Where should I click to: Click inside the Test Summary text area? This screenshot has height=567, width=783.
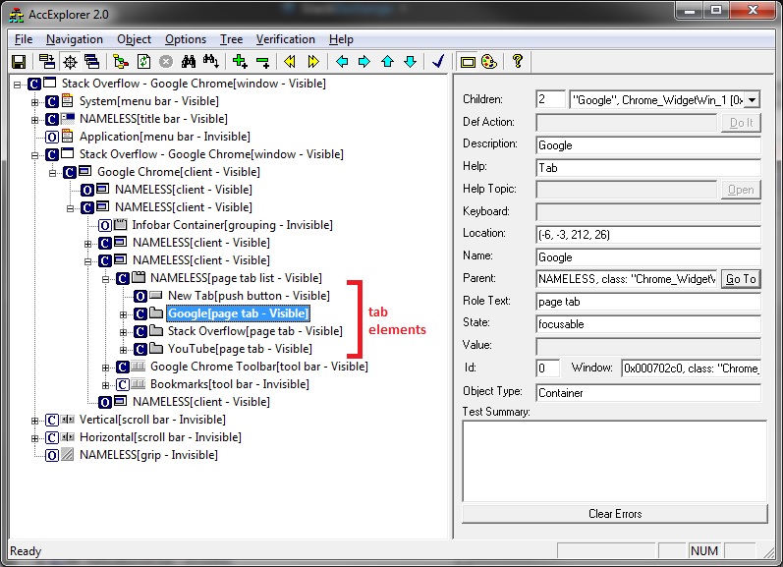click(615, 461)
